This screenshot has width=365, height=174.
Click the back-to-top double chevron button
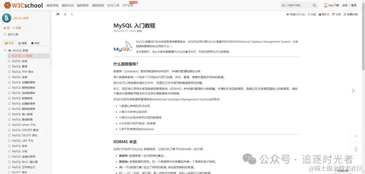pos(356,136)
